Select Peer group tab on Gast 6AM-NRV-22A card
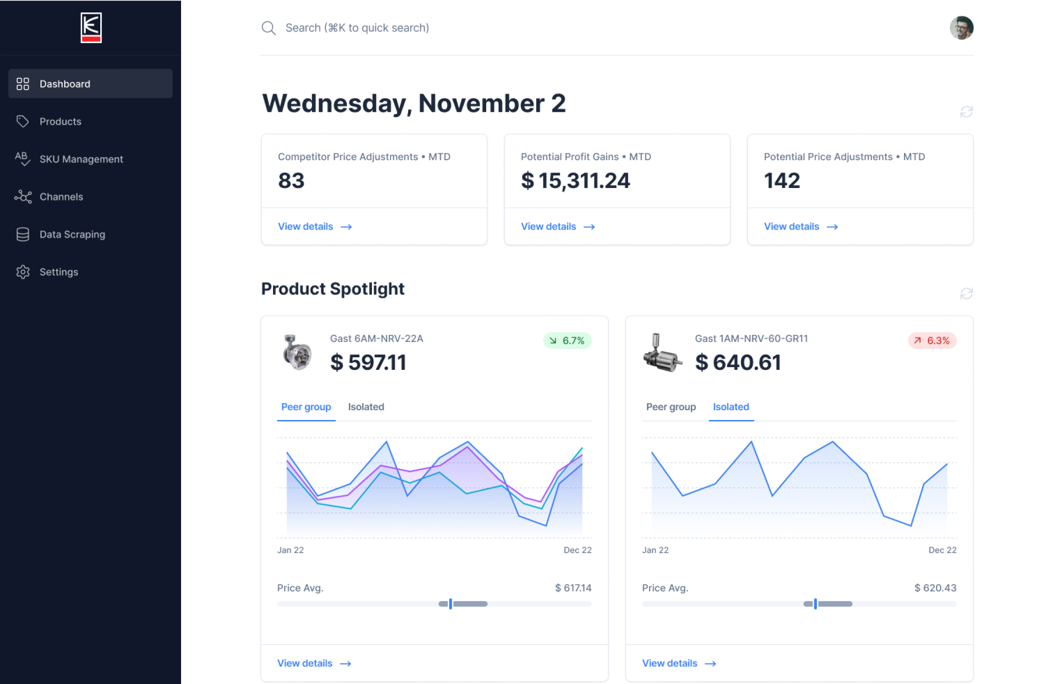This screenshot has height=684, width=1053. point(306,407)
